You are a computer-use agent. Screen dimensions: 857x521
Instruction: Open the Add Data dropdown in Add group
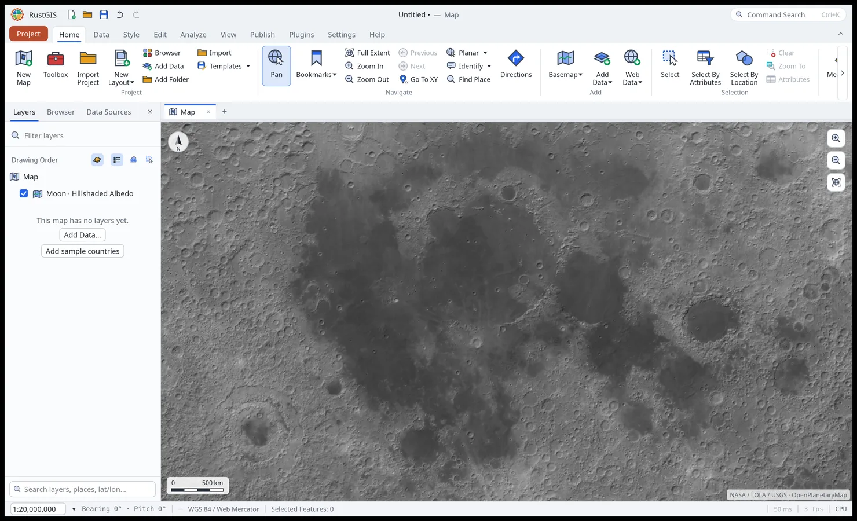[x=602, y=68]
